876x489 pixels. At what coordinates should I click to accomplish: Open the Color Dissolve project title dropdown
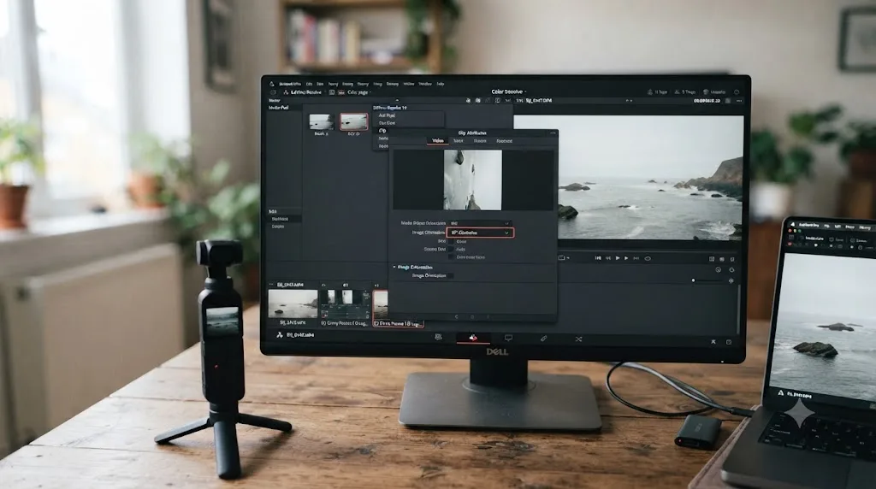point(508,91)
